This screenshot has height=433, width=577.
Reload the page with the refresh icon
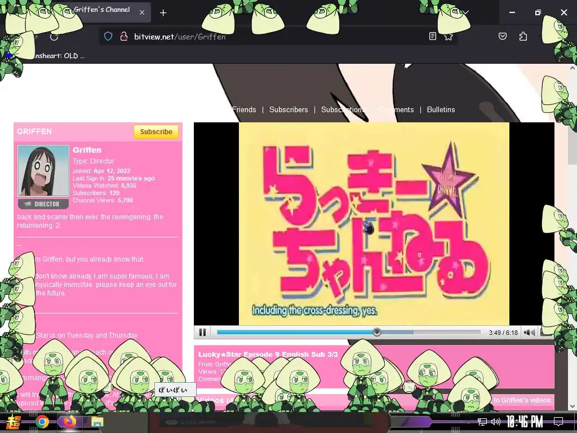[x=54, y=37]
